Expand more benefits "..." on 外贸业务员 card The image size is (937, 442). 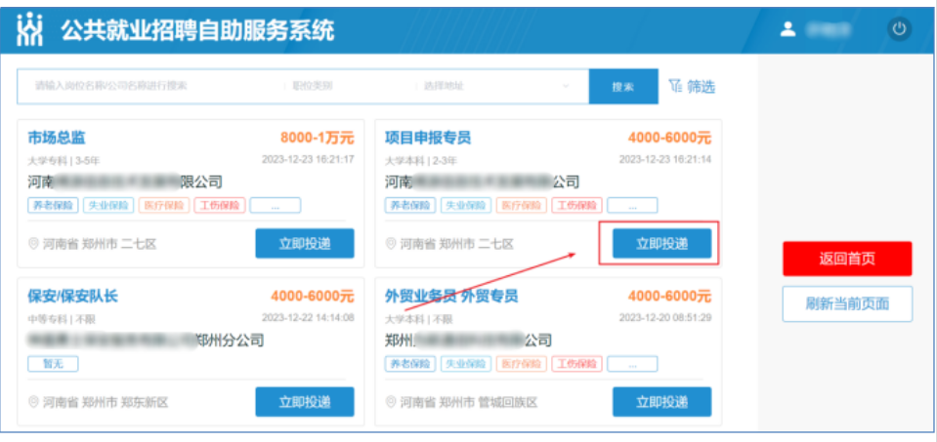632,364
